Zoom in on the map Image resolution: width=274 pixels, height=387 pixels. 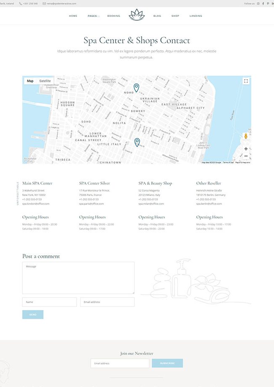point(246,149)
